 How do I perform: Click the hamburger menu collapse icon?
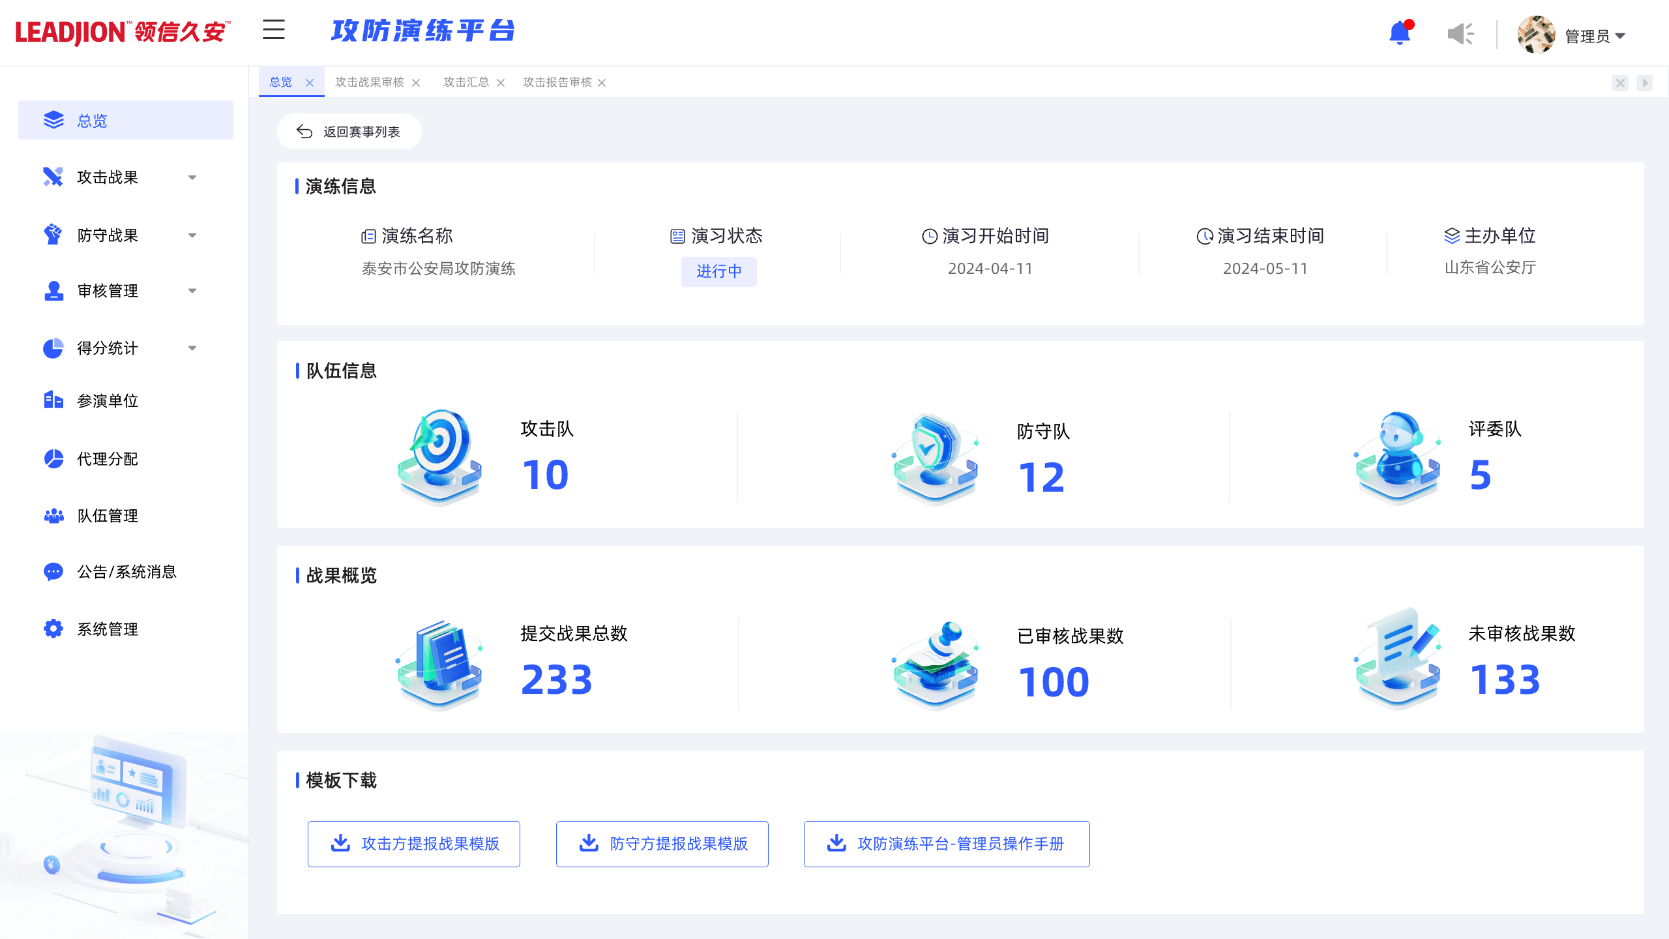(274, 30)
